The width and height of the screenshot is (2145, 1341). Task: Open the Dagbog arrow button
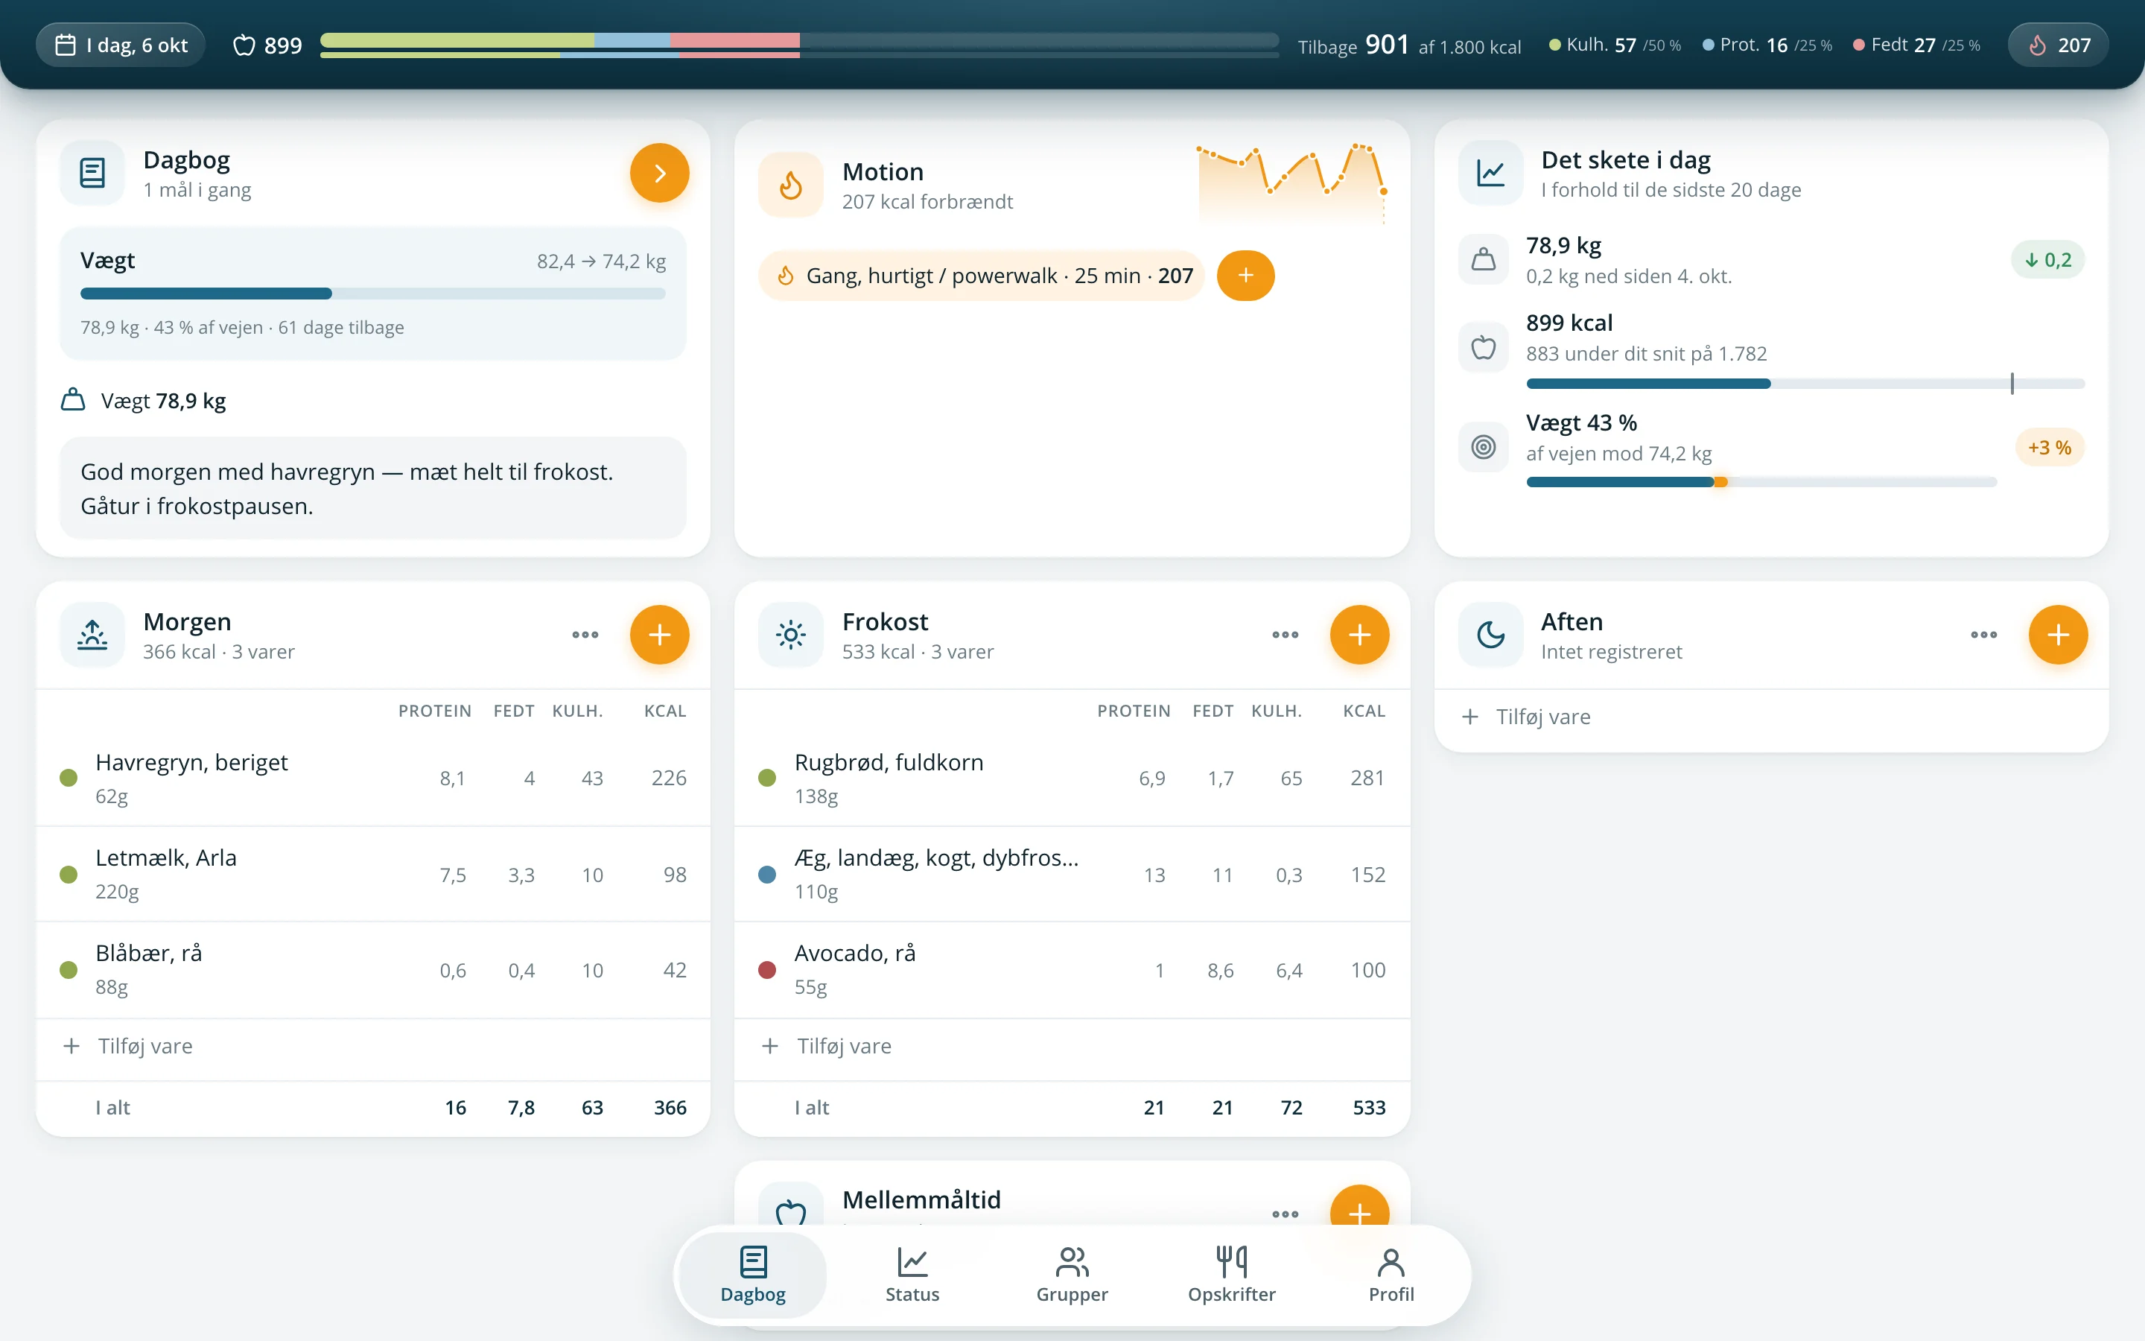(x=659, y=173)
